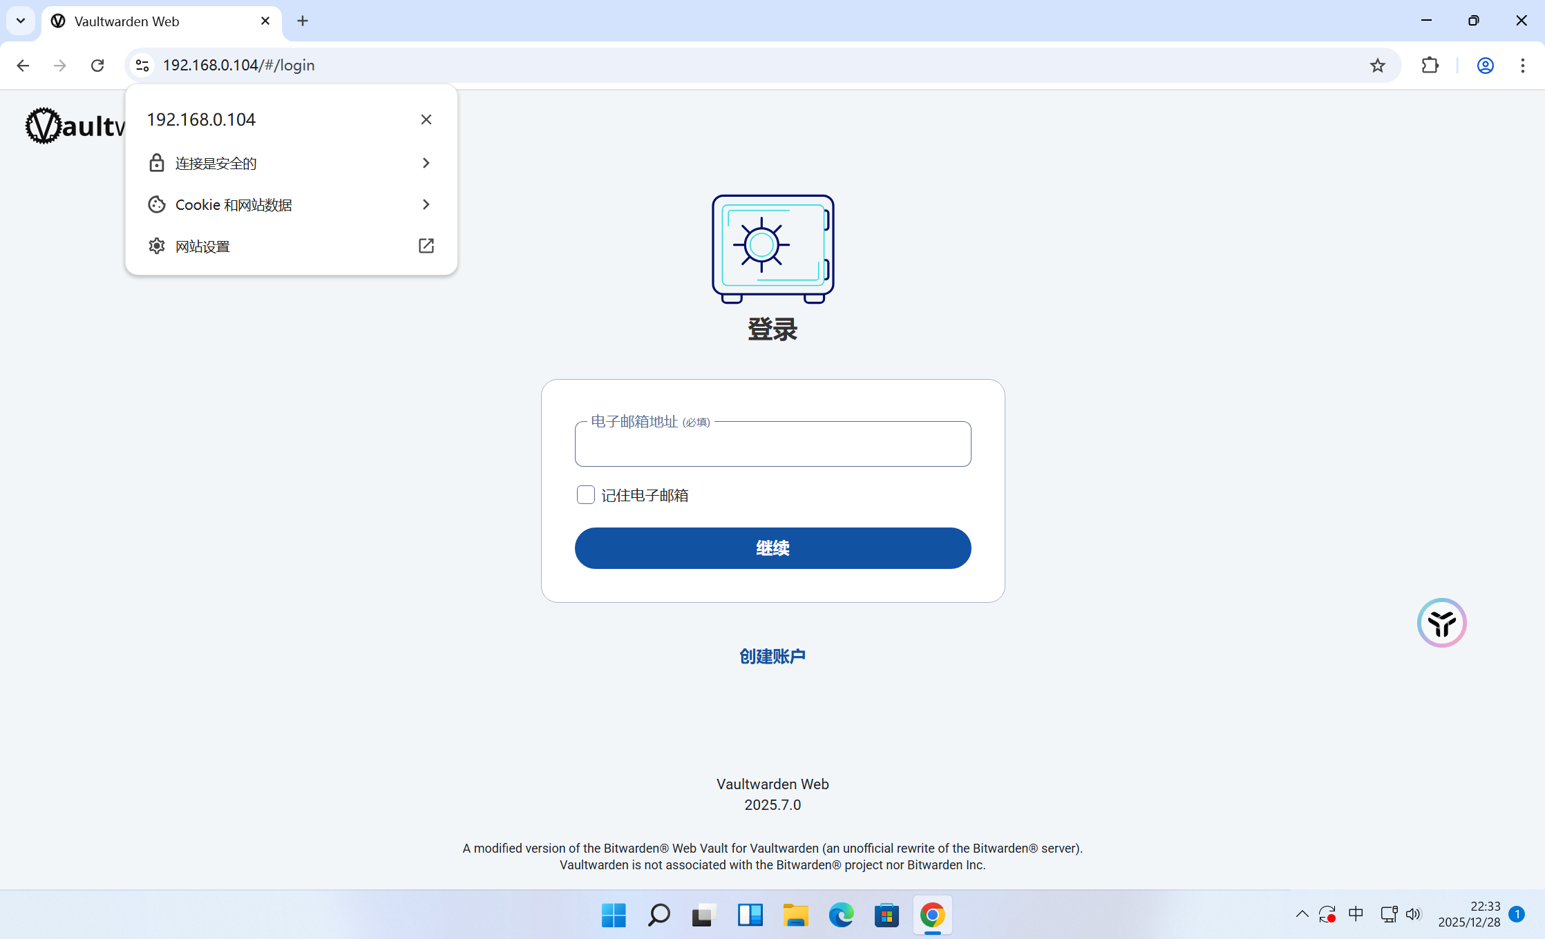Select the Vaultwarden Web tab
The height and width of the screenshot is (939, 1545).
[152, 21]
